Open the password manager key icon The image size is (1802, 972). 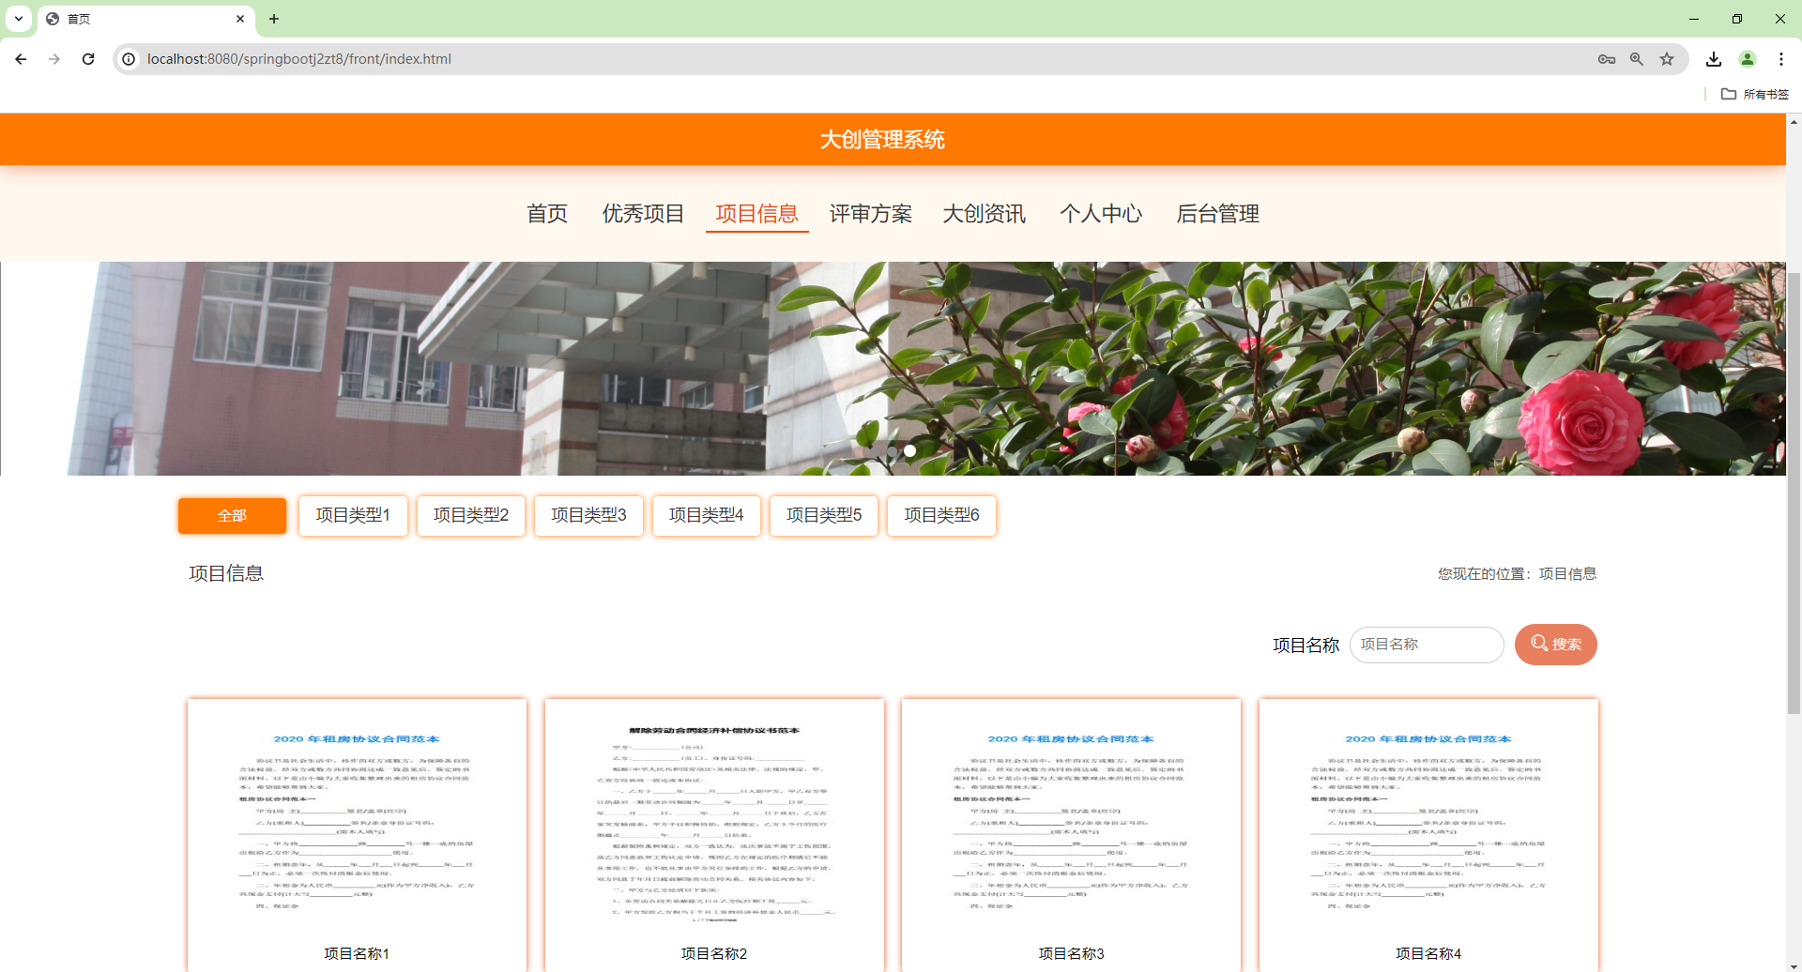pyautogui.click(x=1607, y=58)
